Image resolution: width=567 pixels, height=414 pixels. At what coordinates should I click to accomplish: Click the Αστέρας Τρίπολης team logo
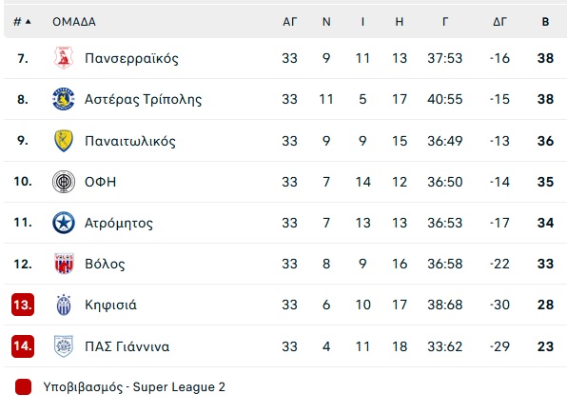(x=64, y=99)
